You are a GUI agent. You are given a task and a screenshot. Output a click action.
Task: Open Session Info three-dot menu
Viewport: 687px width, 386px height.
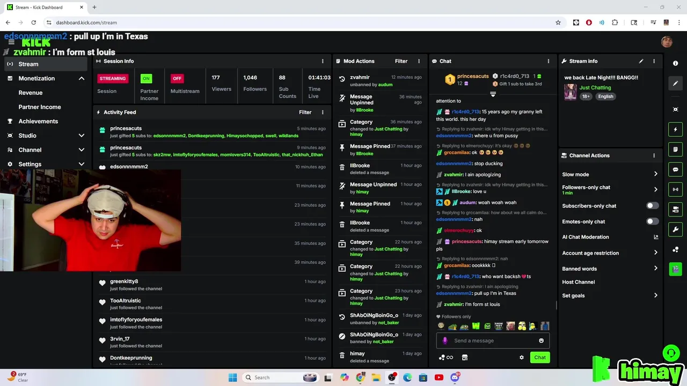click(323, 61)
